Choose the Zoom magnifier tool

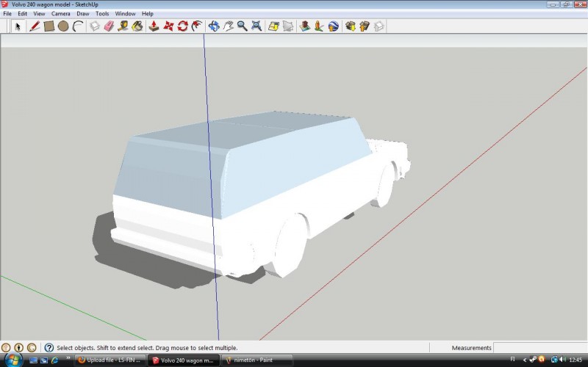point(243,26)
